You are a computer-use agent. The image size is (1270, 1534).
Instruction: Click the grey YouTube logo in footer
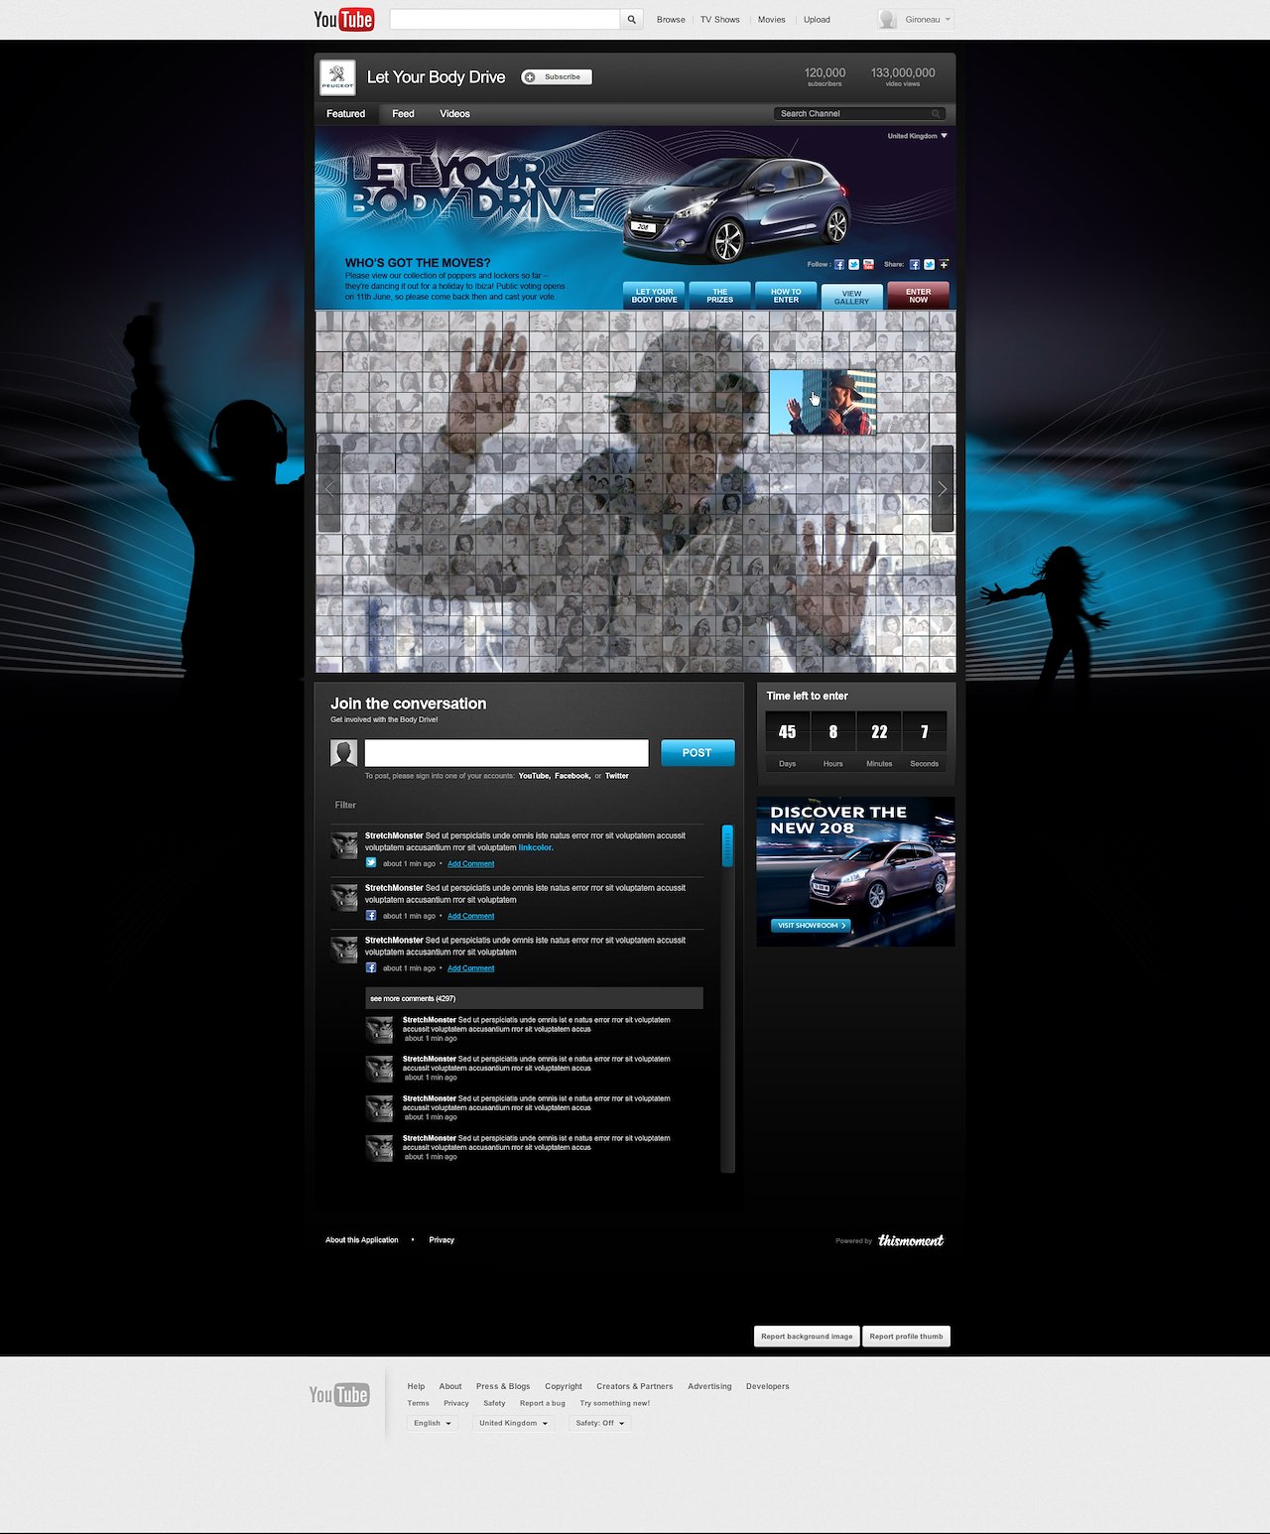pos(339,1395)
